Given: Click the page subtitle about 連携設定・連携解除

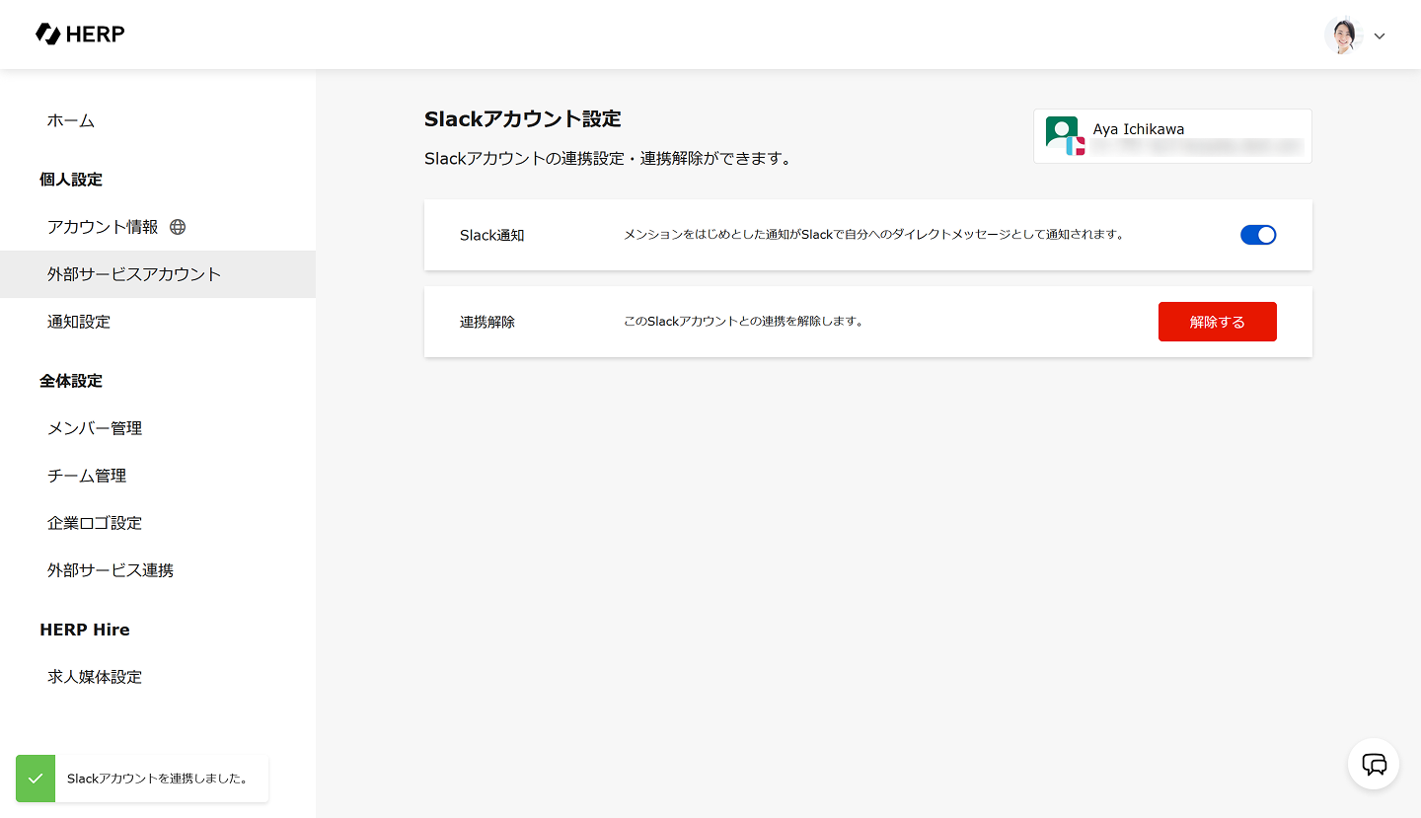Looking at the screenshot, I should click(x=608, y=158).
